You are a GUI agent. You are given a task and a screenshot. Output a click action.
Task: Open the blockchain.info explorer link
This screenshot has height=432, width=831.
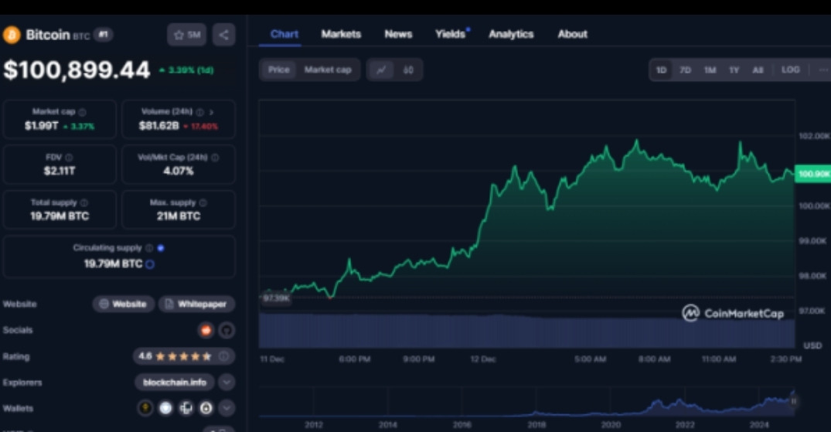click(175, 382)
